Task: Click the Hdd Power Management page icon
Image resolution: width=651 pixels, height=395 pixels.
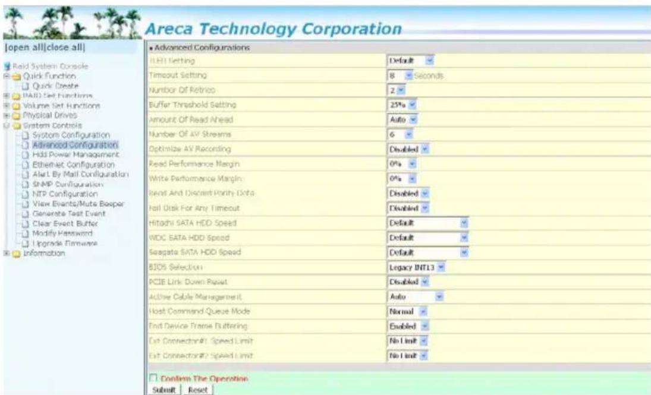Action: (26, 155)
